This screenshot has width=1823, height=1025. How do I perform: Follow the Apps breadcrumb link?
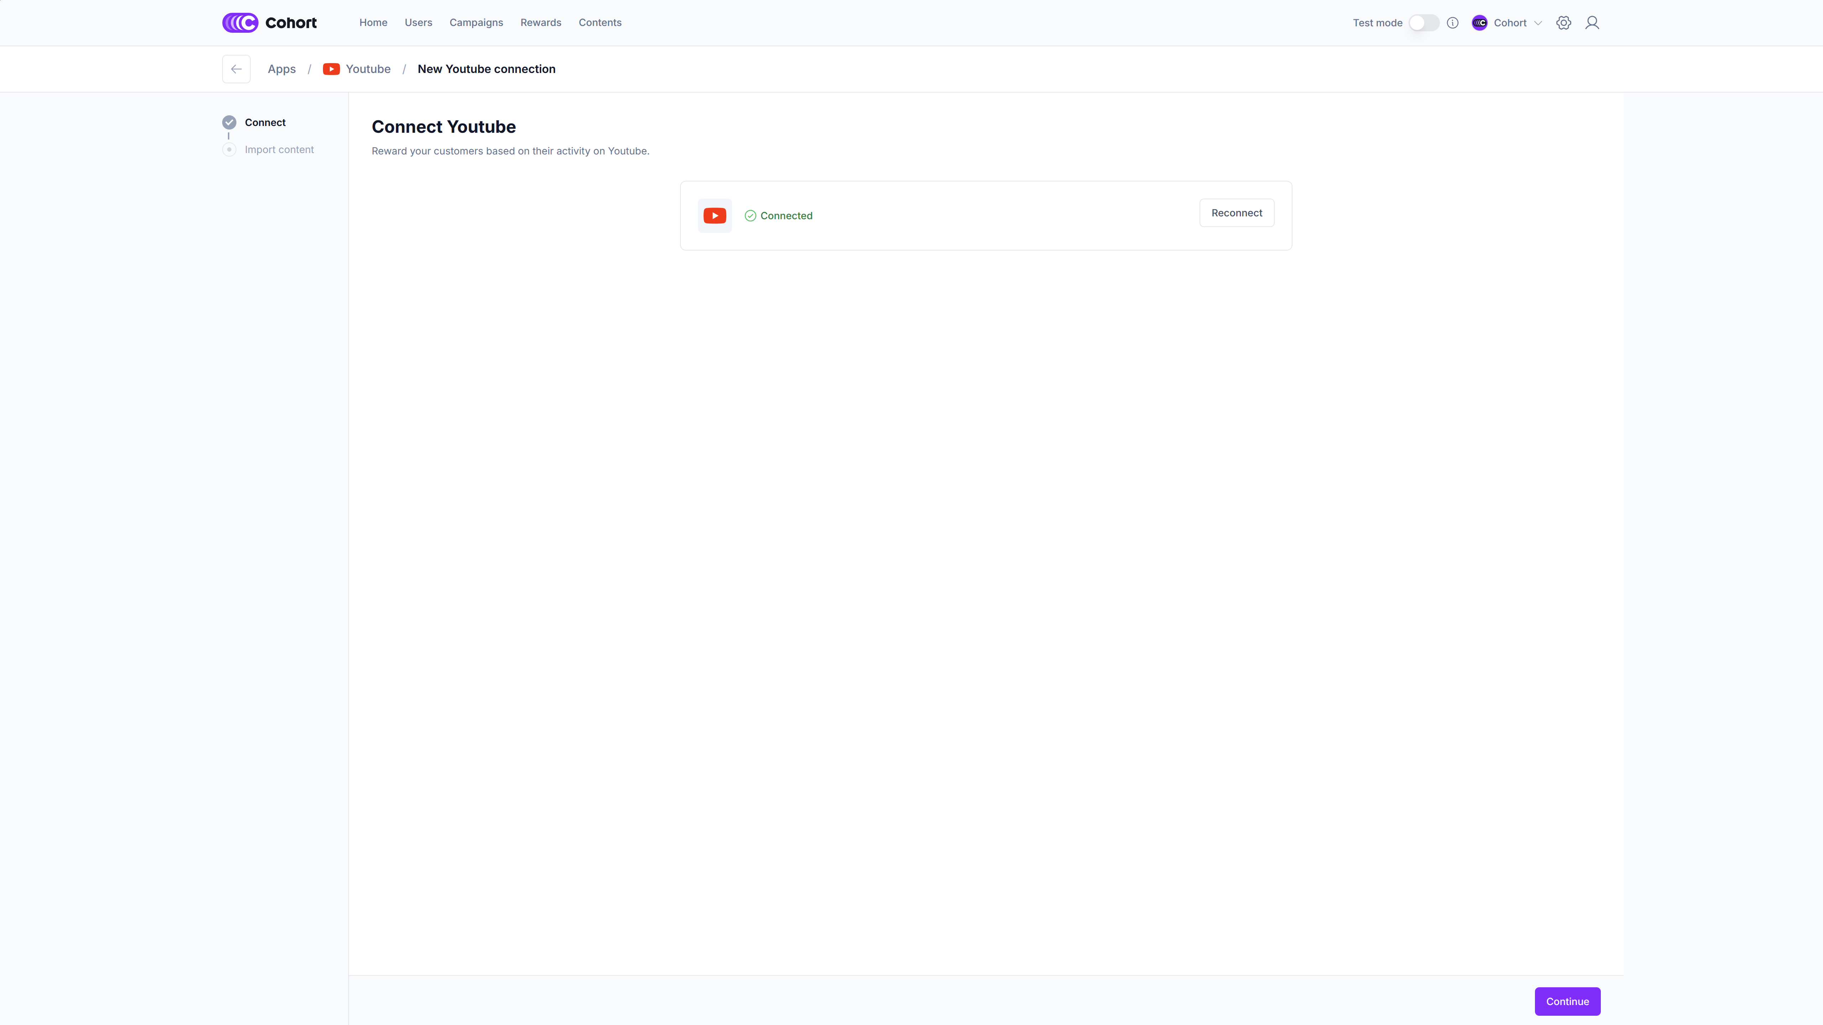[x=282, y=69]
